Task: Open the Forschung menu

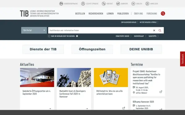Action: click(x=152, y=13)
